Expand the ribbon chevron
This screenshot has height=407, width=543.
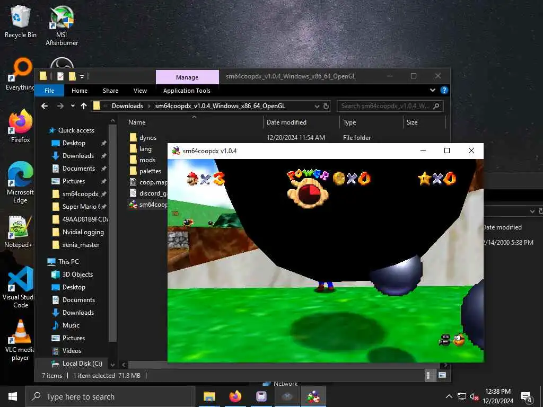[x=433, y=90]
